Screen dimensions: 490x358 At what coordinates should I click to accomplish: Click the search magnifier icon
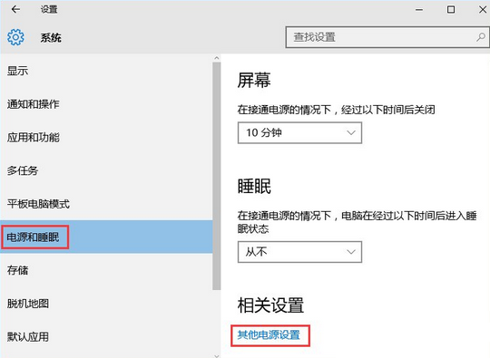pos(481,37)
